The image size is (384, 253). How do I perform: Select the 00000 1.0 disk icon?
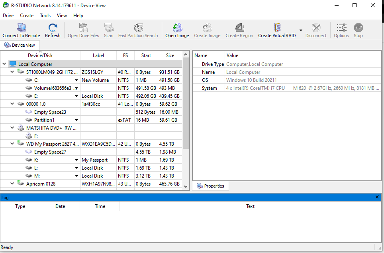tap(21, 104)
